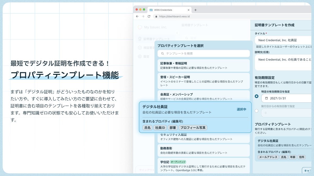Click the 年齢 property chip
Image resolution: width=314 pixels, height=176 pixels.
click(293, 157)
